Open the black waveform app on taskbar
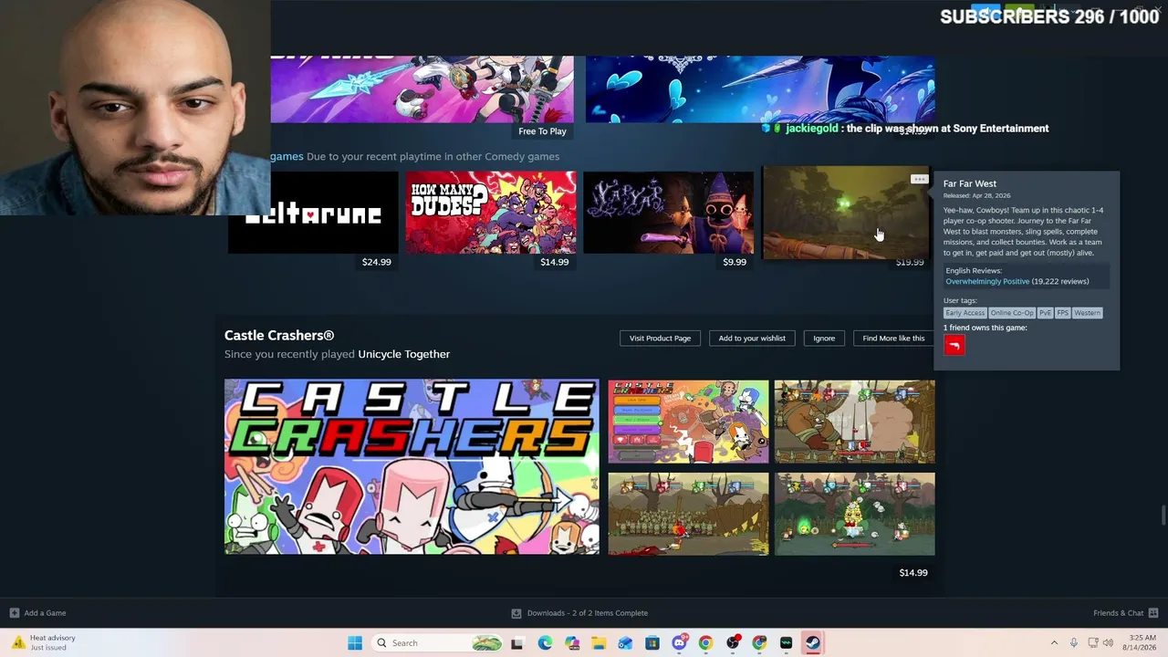 (786, 642)
